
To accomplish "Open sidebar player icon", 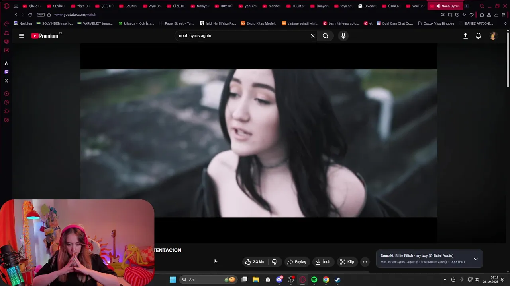I will pyautogui.click(x=6, y=94).
